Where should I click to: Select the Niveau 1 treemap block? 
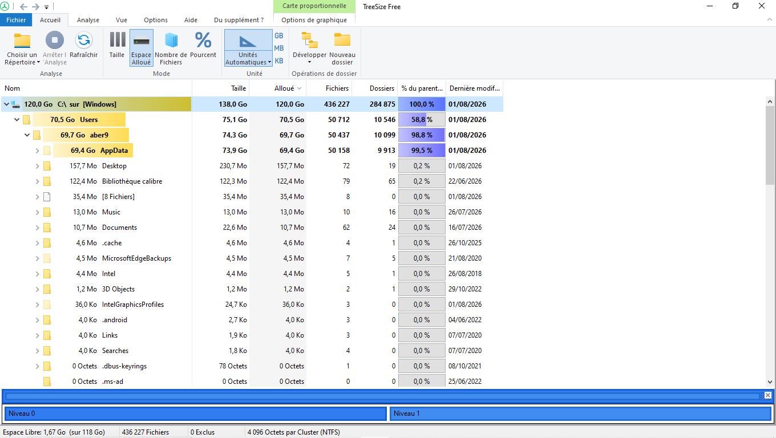point(581,413)
